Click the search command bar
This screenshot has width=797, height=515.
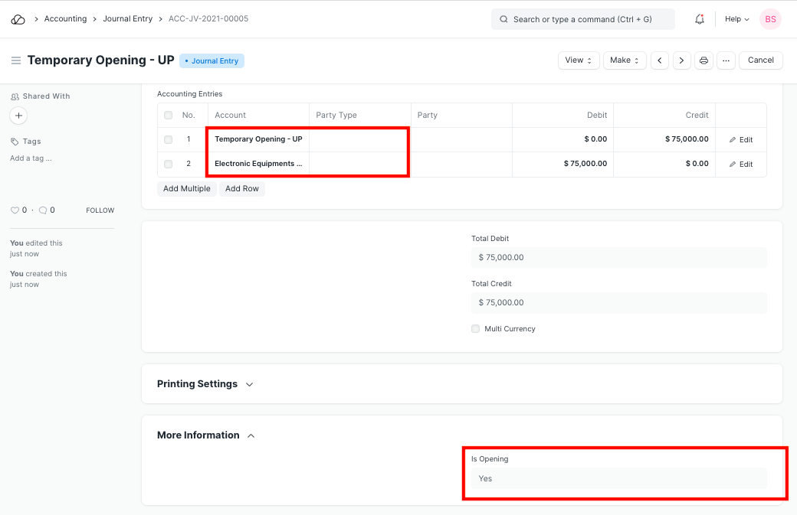[x=582, y=19]
